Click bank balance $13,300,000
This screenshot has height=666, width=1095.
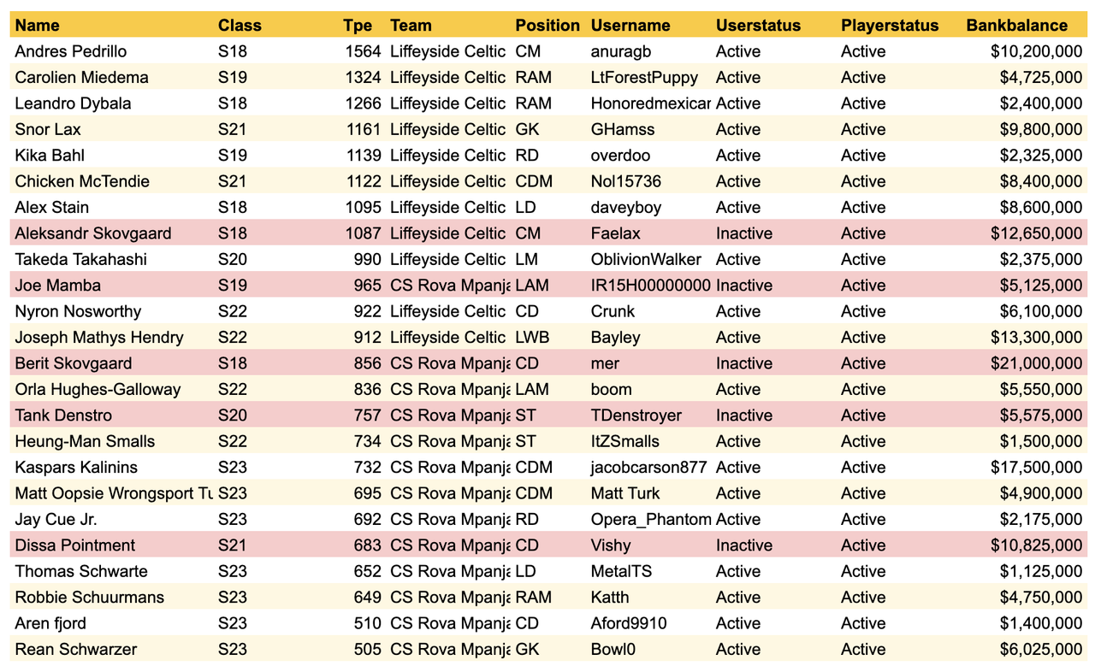click(x=1036, y=337)
